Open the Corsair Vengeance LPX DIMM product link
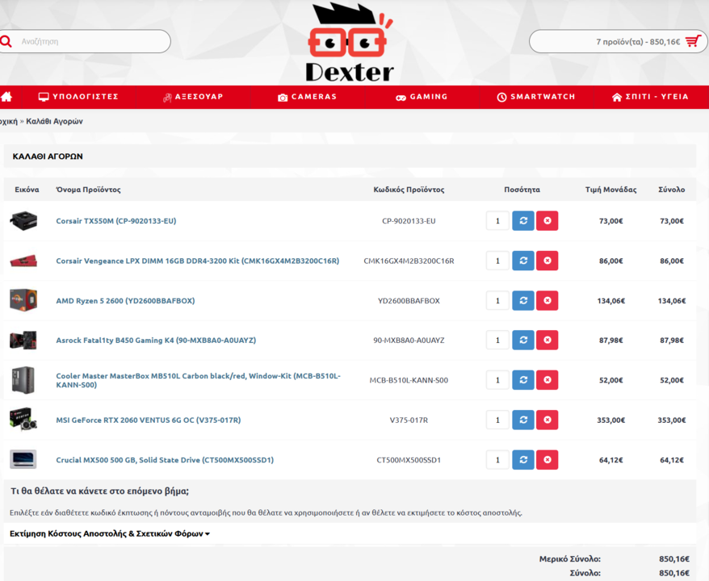 [198, 261]
